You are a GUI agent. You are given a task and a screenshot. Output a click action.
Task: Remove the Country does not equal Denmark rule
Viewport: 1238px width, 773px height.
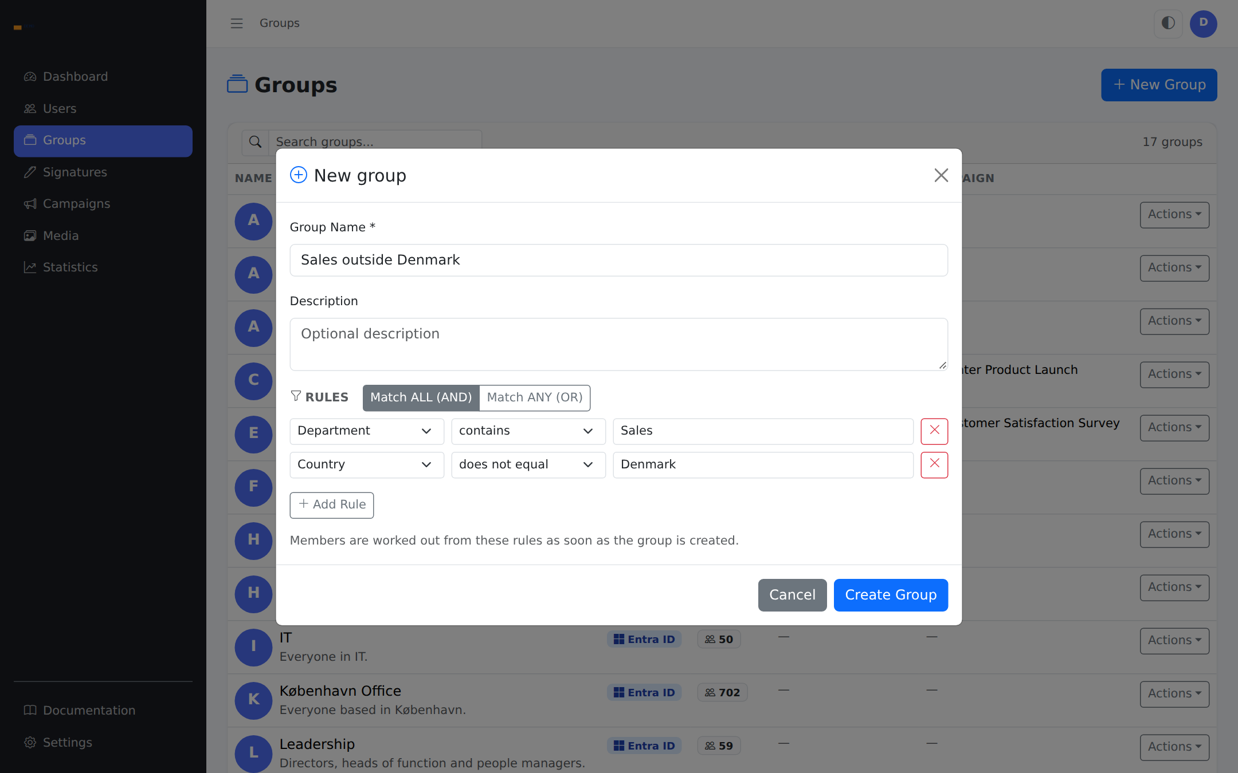click(934, 464)
